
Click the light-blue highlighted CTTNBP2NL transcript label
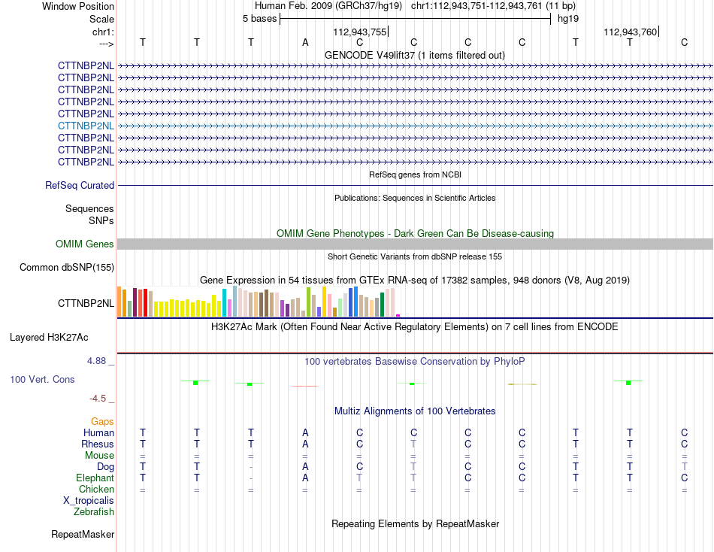[x=86, y=126]
